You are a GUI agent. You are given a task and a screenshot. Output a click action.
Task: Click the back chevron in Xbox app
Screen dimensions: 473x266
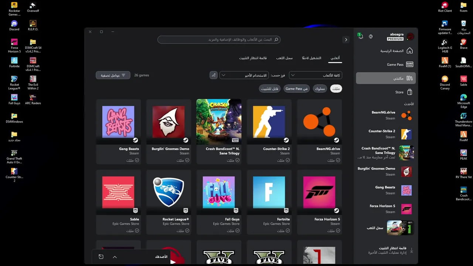point(346,40)
